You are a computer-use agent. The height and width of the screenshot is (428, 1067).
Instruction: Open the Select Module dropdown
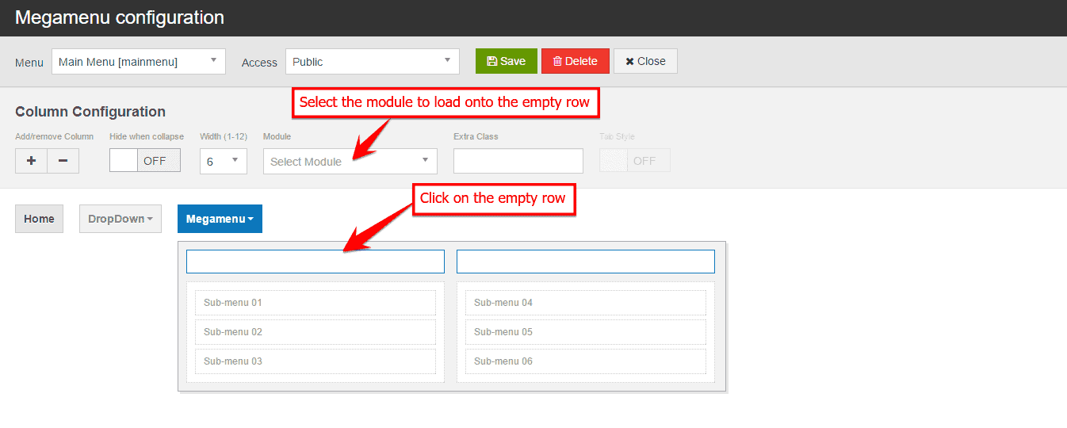tap(350, 161)
